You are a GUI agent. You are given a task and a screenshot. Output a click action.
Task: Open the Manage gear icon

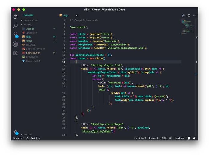pos(16,132)
